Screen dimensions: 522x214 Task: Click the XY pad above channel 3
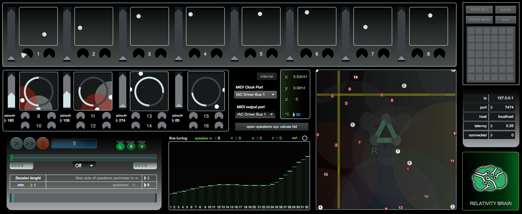coord(150,26)
